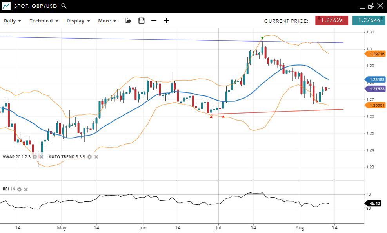
Task: Open the More menu
Action: coord(107,21)
